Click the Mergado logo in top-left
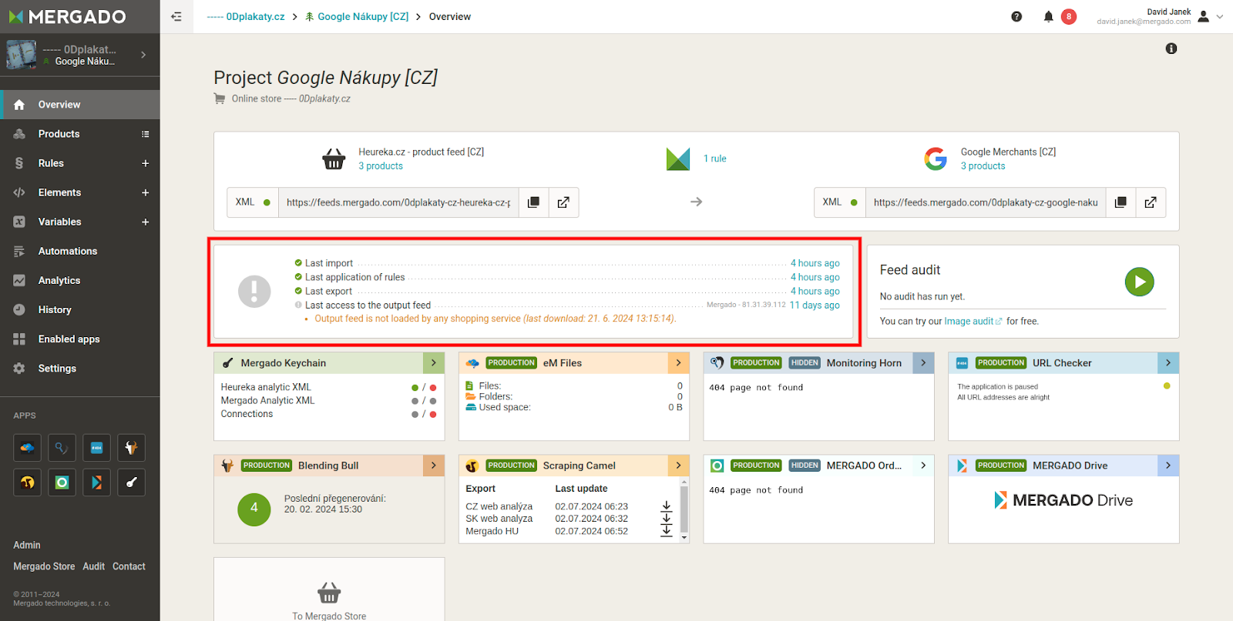Viewport: 1233px width, 621px height. click(x=68, y=16)
